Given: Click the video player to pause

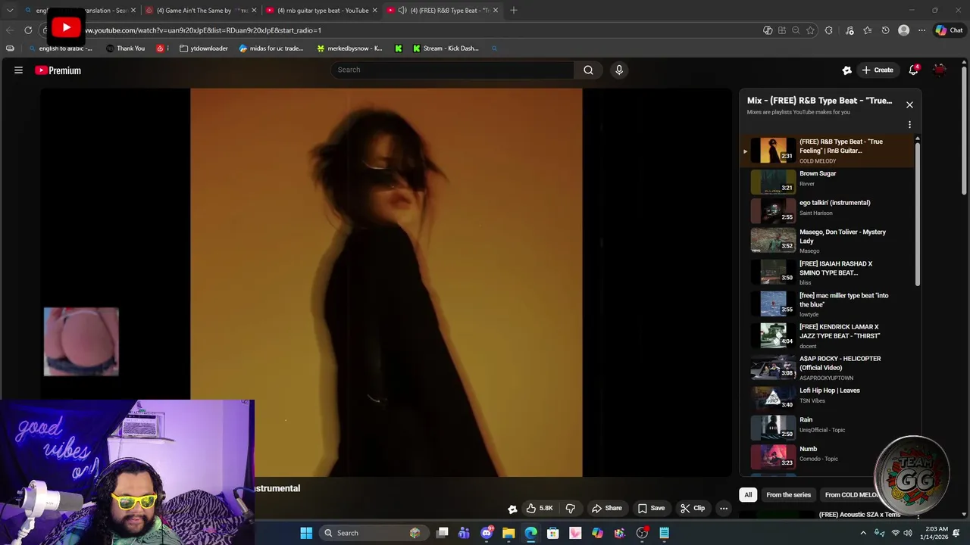Looking at the screenshot, I should click(x=386, y=282).
